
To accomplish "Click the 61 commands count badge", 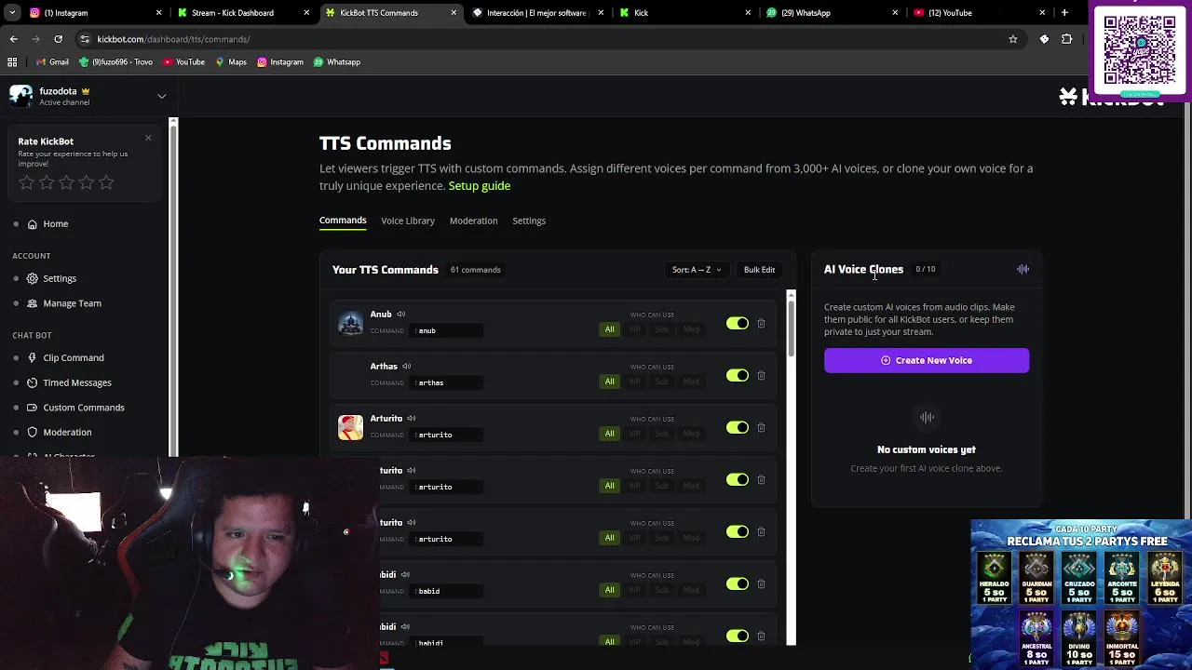I will [476, 270].
